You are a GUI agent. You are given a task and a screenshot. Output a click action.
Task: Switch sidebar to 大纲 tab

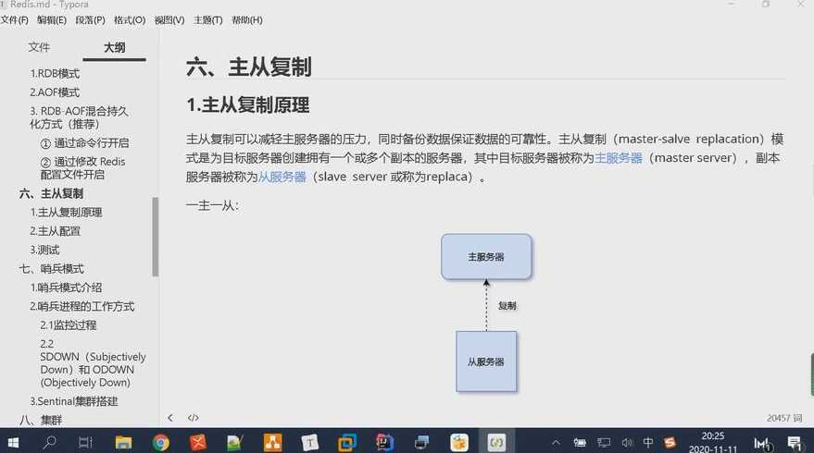pyautogui.click(x=114, y=48)
